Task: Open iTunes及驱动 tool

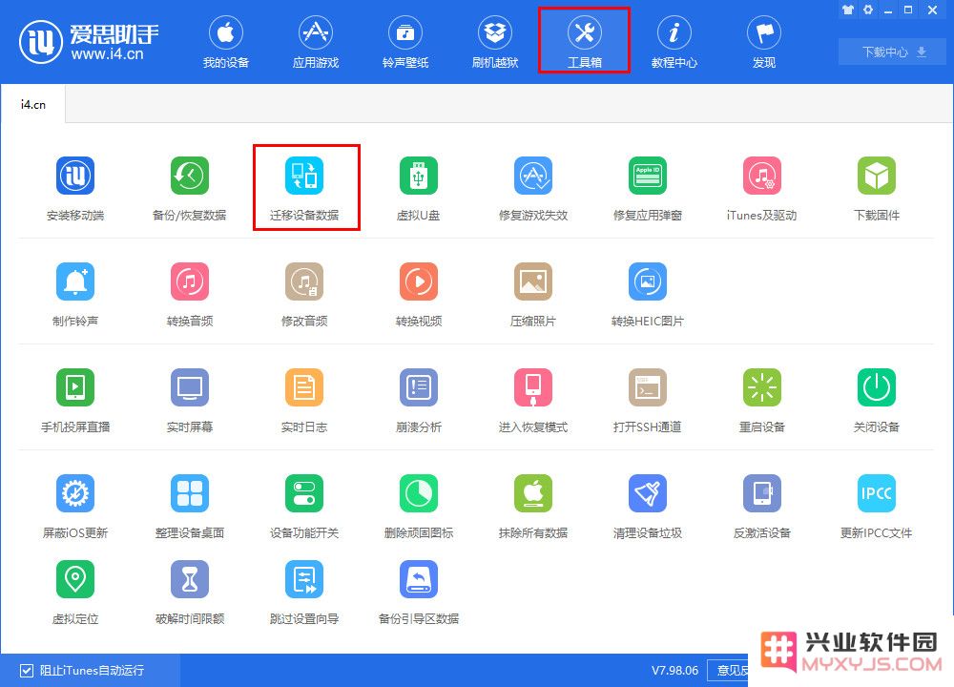Action: tap(761, 188)
